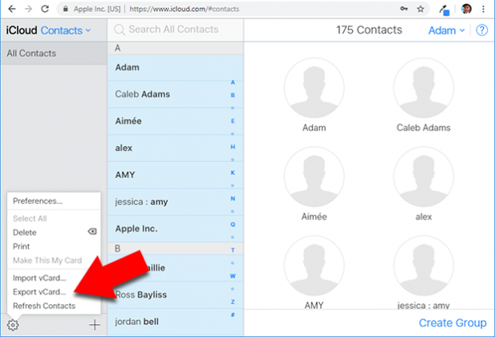Select Caleb Adams in contact list
The image size is (495, 337).
tap(175, 94)
